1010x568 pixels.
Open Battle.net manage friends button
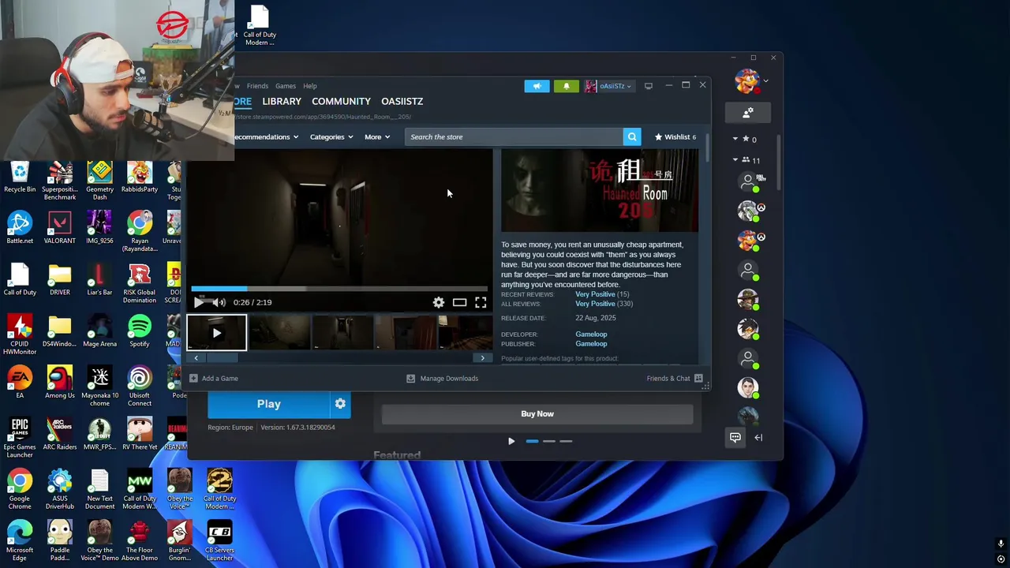point(748,113)
